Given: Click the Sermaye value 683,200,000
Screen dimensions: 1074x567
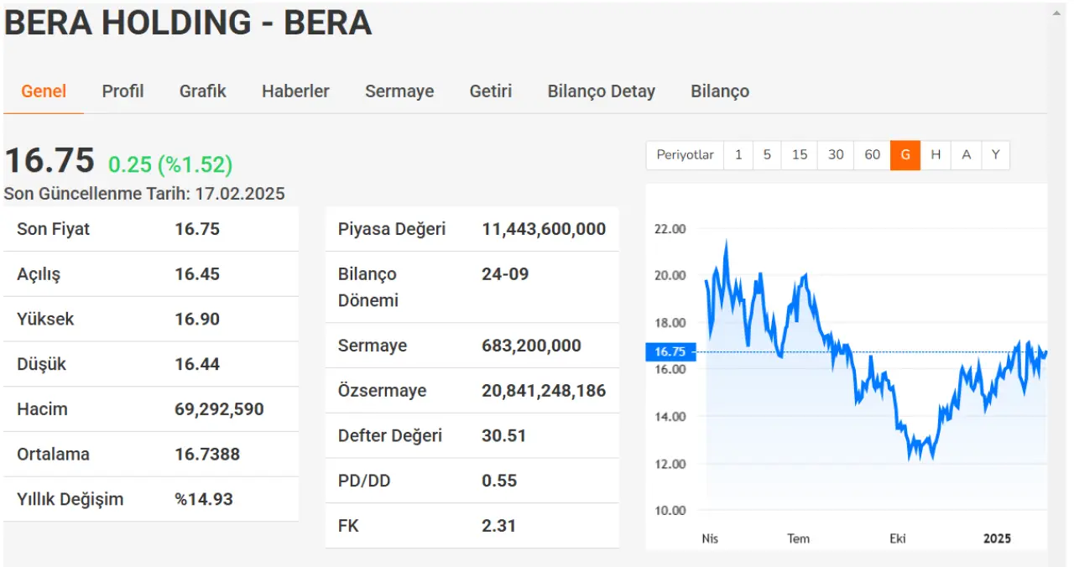Looking at the screenshot, I should (531, 346).
